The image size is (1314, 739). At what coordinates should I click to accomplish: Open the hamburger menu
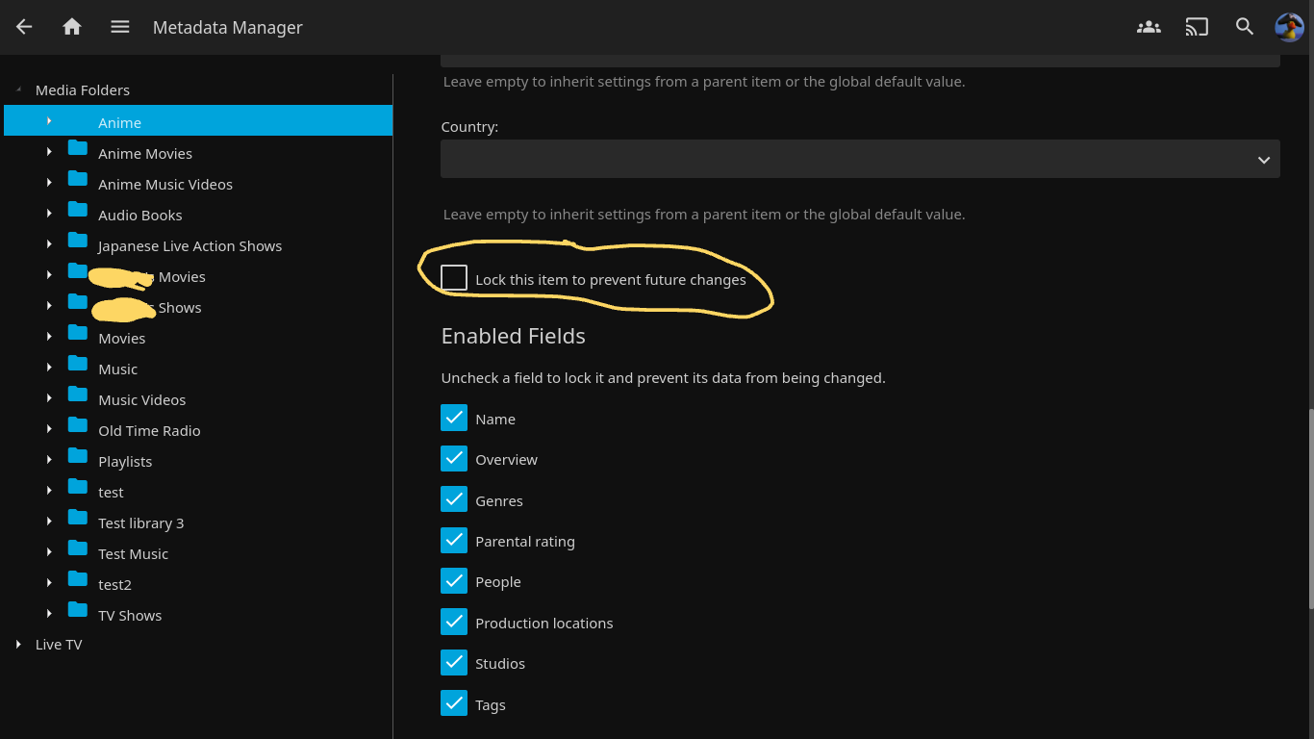[x=119, y=27]
